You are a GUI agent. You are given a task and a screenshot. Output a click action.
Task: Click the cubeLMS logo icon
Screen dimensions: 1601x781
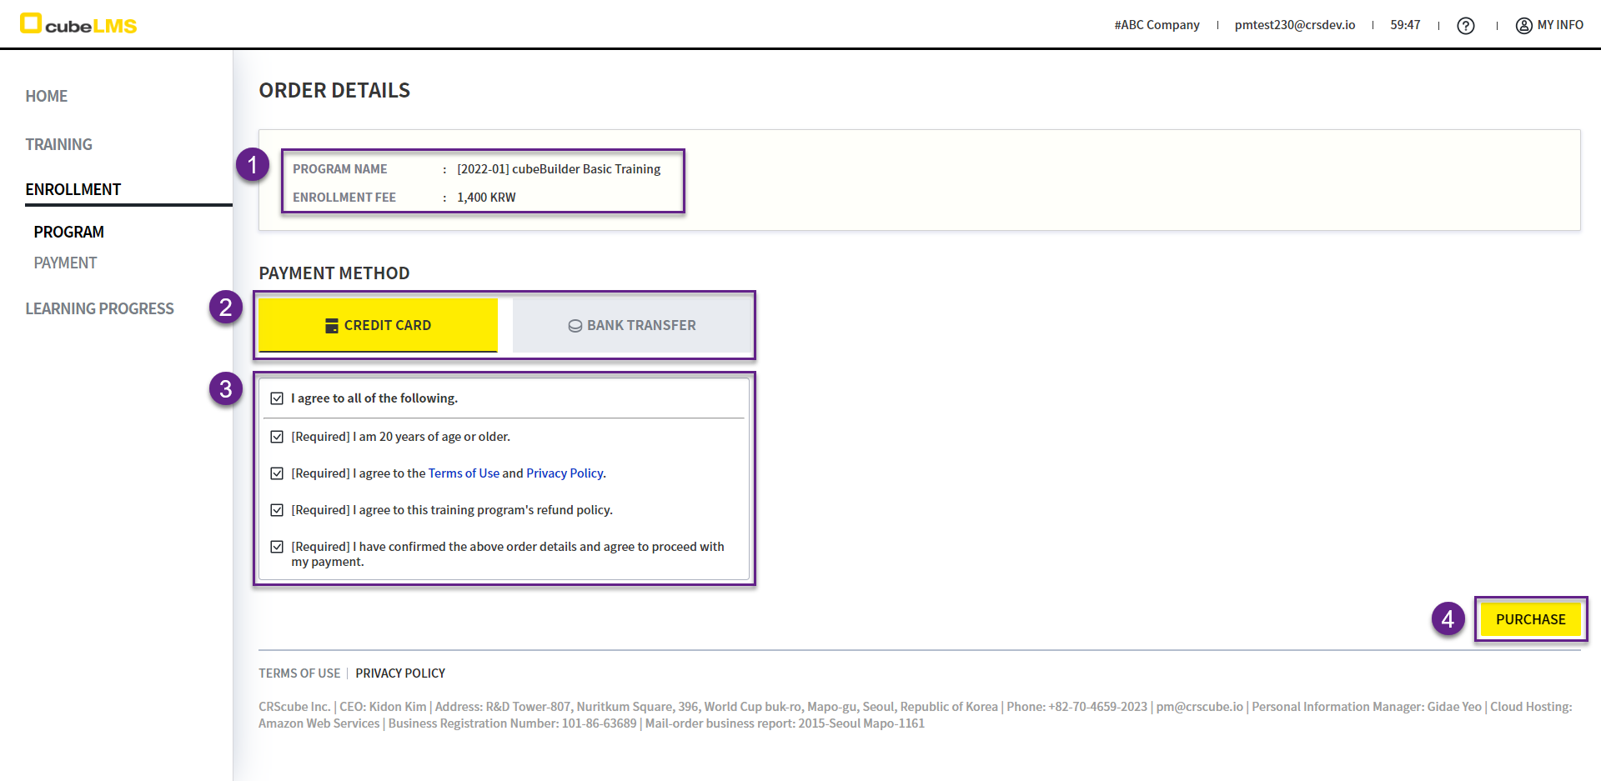31,23
